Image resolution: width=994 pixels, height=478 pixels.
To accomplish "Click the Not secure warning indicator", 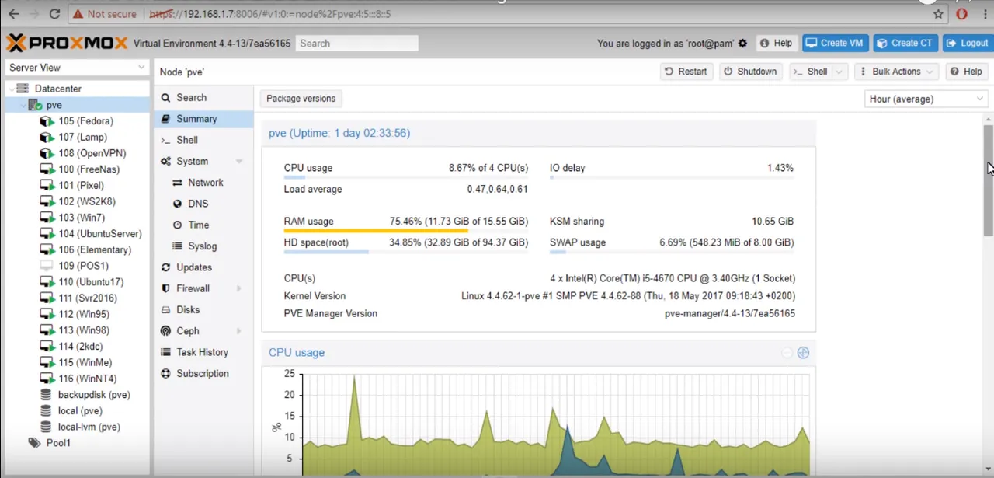I will pyautogui.click(x=104, y=14).
